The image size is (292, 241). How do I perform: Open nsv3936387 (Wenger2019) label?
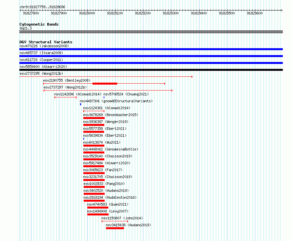click(106, 122)
